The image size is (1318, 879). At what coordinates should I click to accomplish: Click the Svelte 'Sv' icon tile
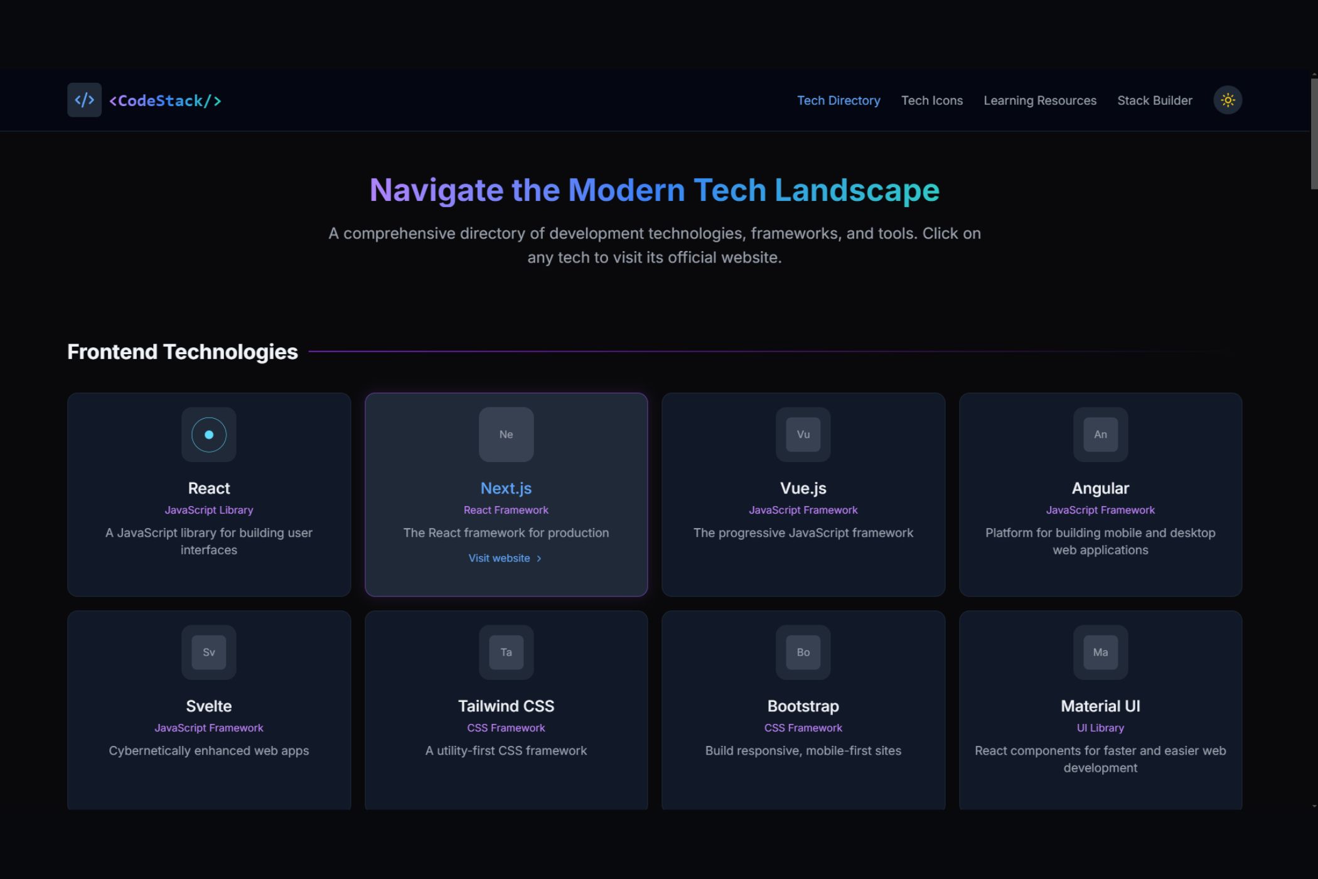[x=209, y=652]
